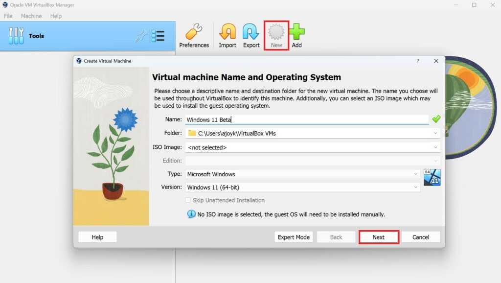Click the Name input field
The height and width of the screenshot is (283, 501).
pos(307,119)
